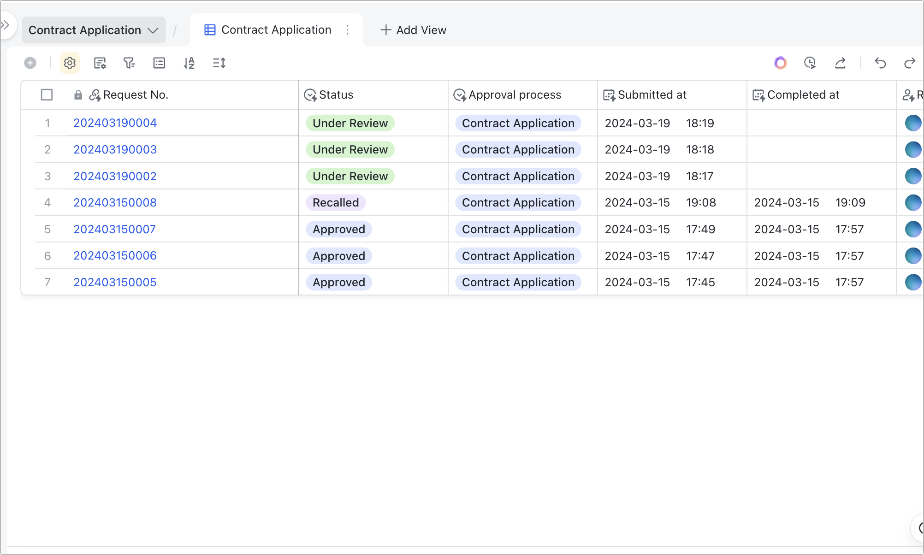Switch to the Contract Application view tab

pyautogui.click(x=276, y=30)
